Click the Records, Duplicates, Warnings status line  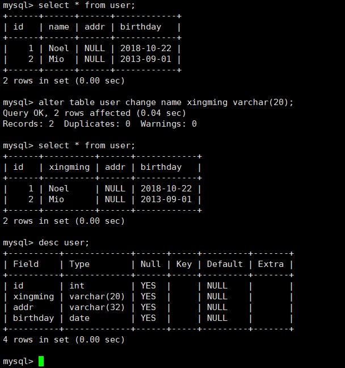click(99, 124)
